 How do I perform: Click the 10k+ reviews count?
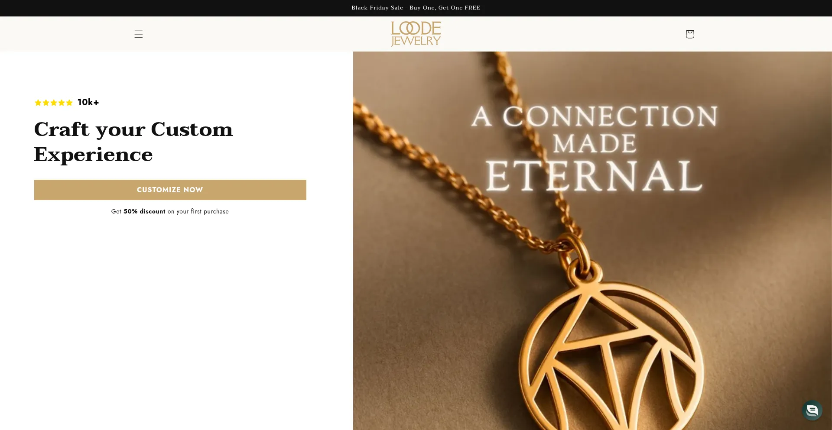[x=88, y=102]
